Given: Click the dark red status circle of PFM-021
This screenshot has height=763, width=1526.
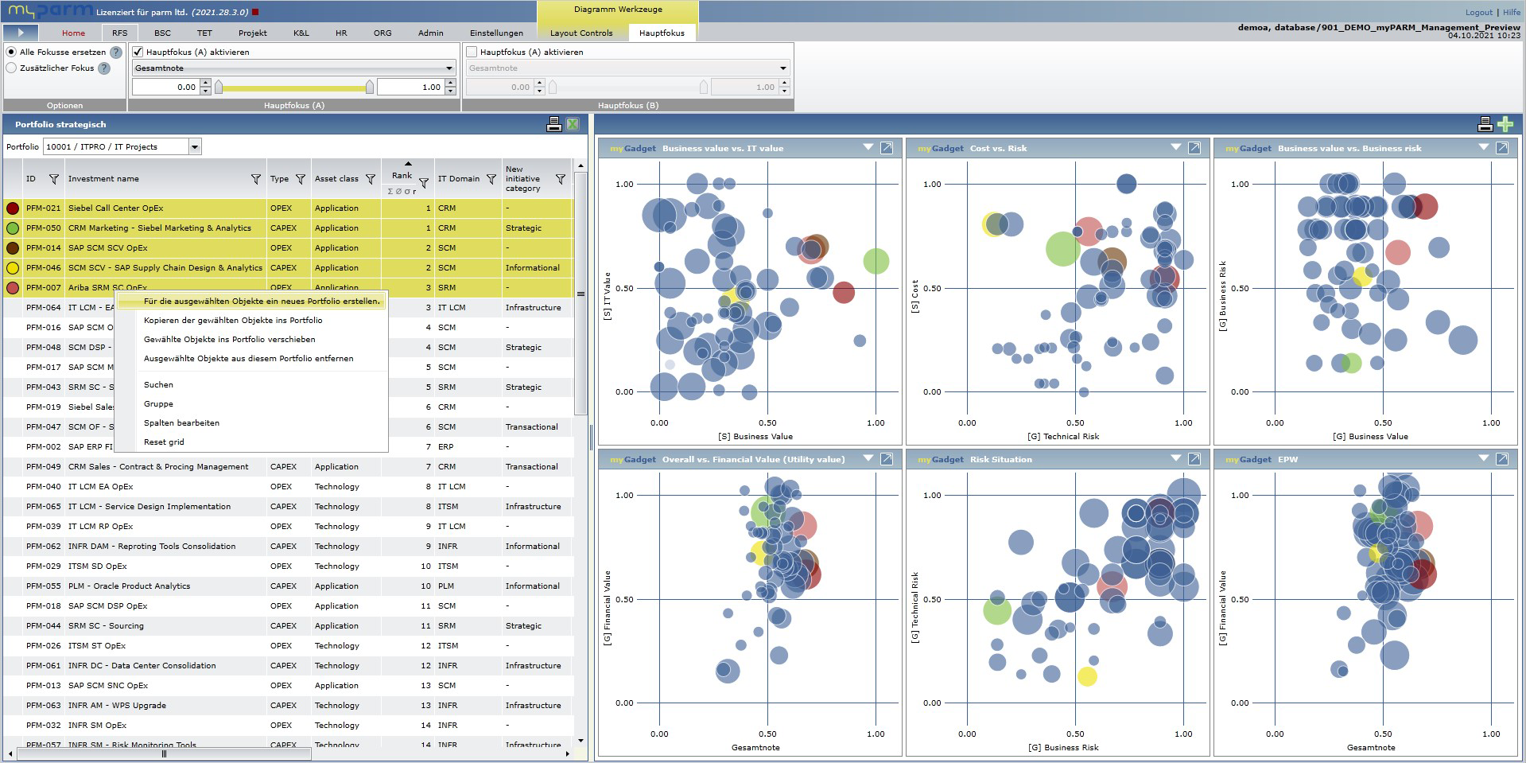Looking at the screenshot, I should 13,208.
